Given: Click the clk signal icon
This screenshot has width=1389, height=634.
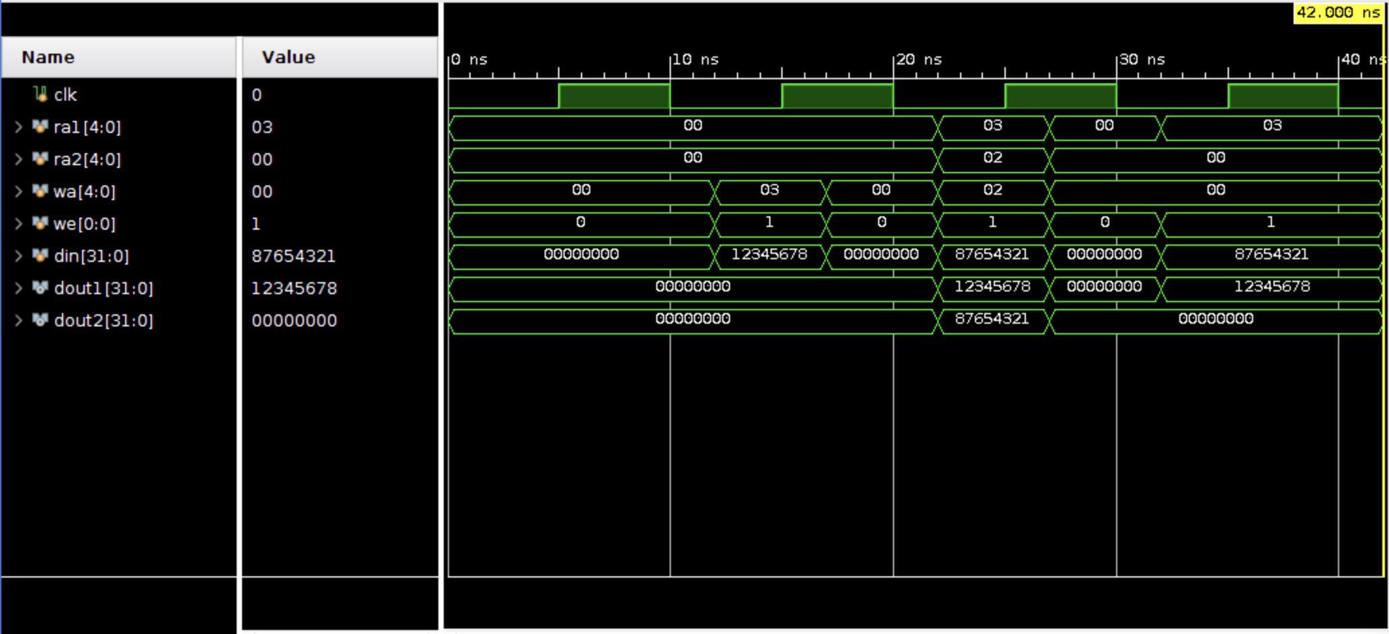Looking at the screenshot, I should pyautogui.click(x=40, y=94).
